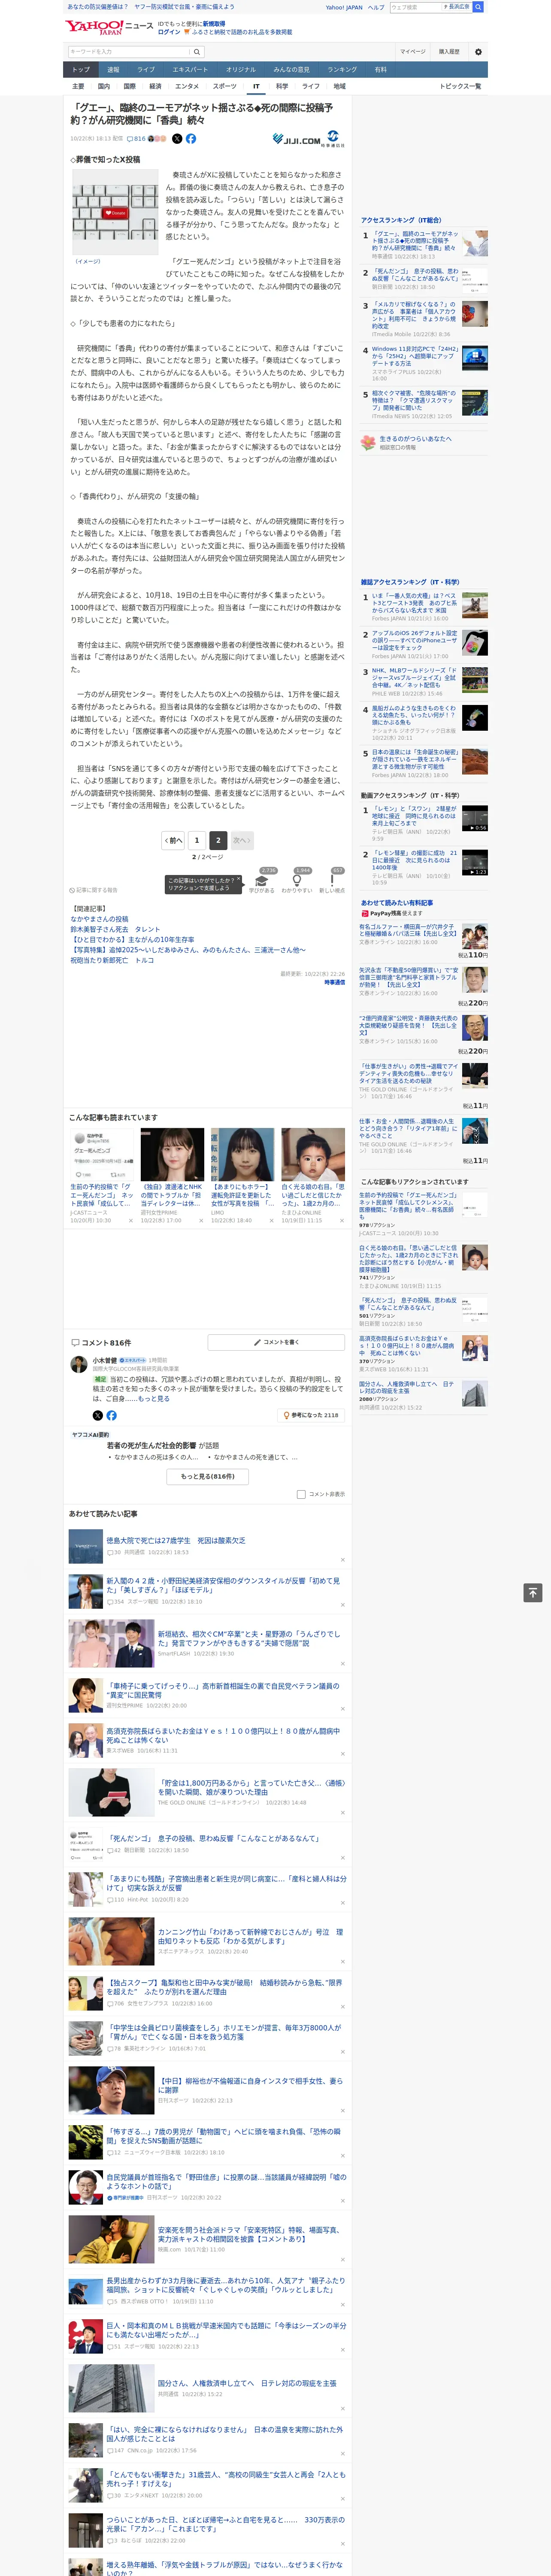Open the ランキング navigation tab
Image resolution: width=551 pixels, height=2576 pixels.
click(x=342, y=70)
